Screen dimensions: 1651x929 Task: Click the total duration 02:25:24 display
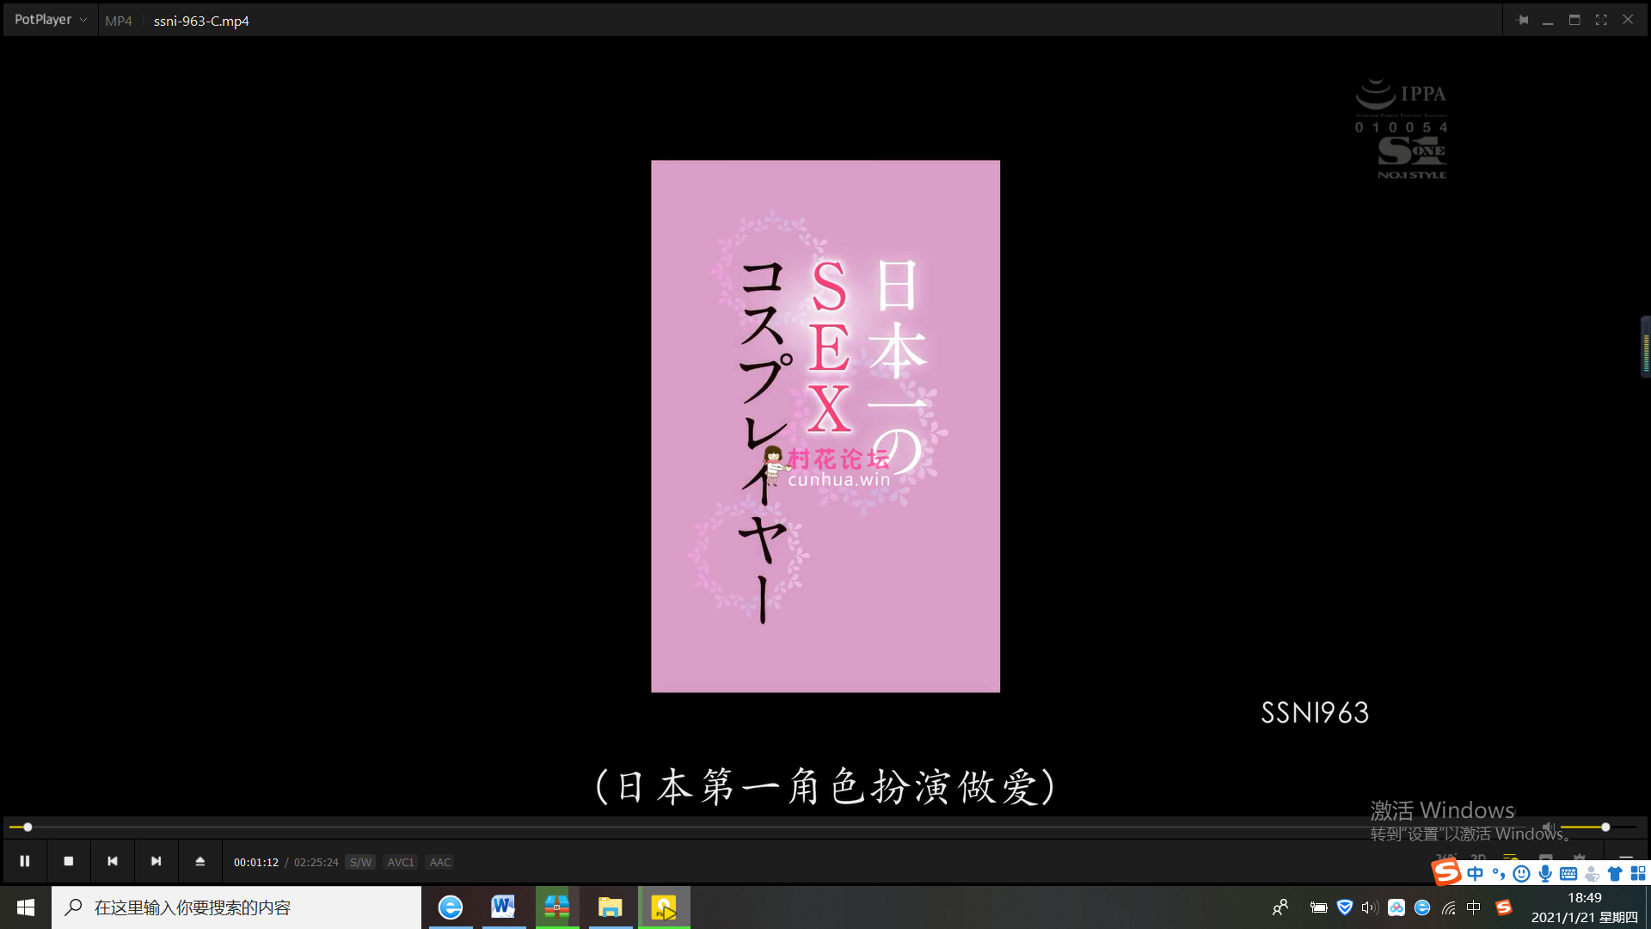click(316, 862)
